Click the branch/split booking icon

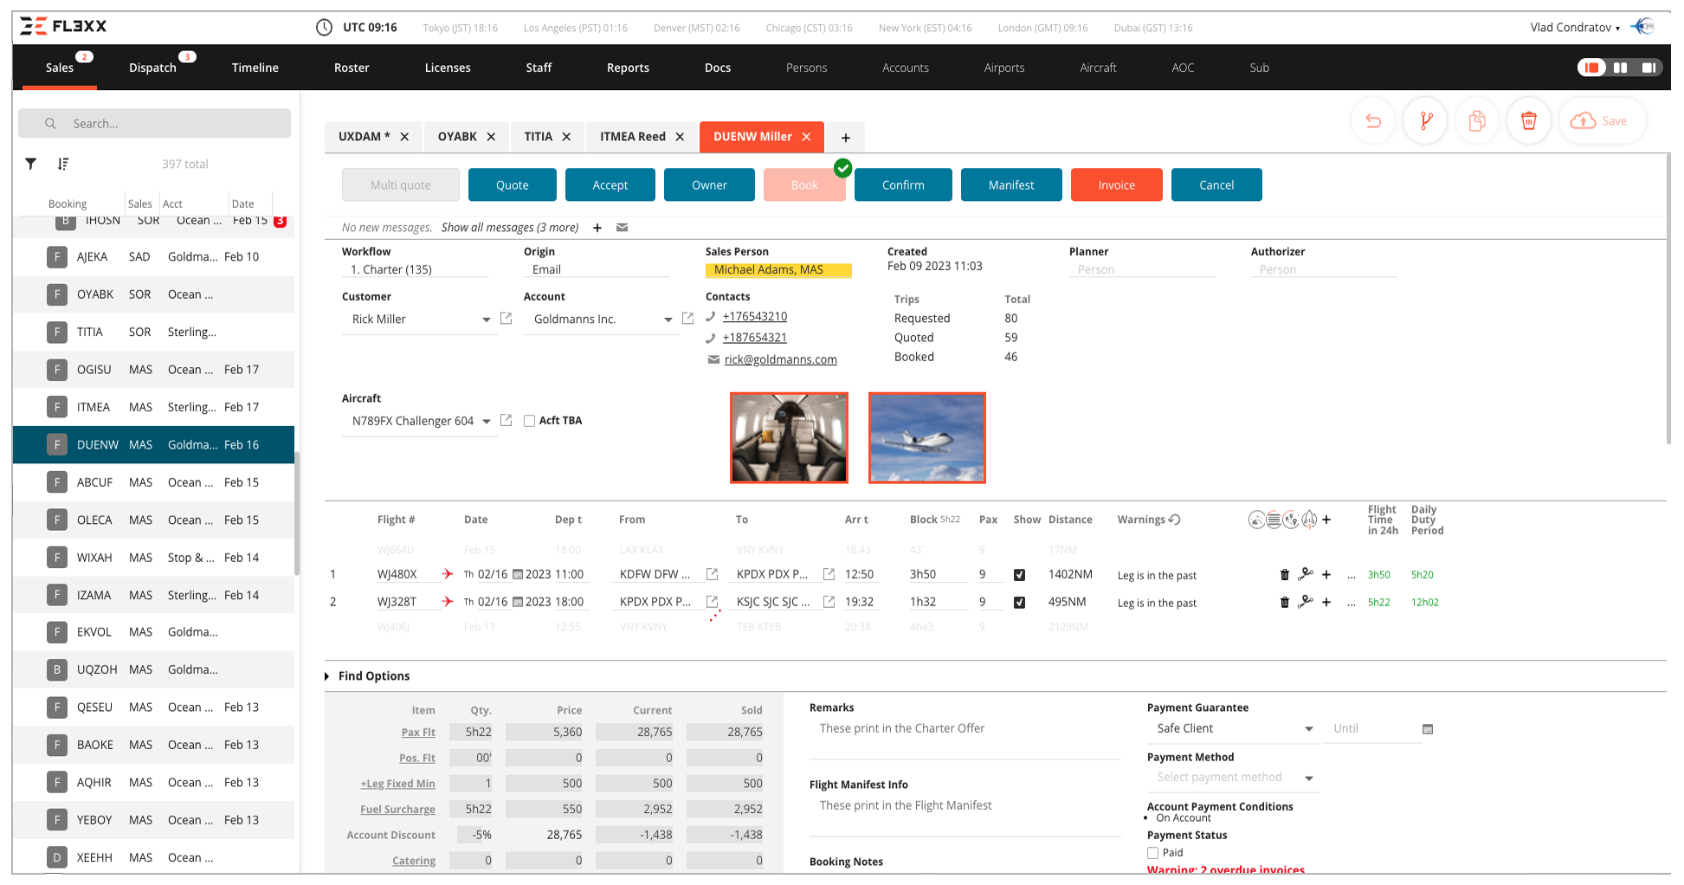pyautogui.click(x=1425, y=121)
